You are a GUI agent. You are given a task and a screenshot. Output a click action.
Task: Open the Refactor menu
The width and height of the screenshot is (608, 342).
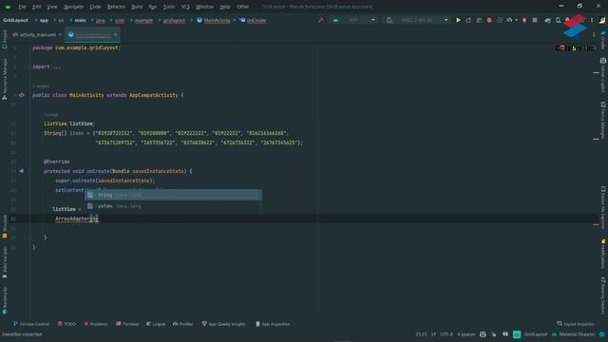[116, 7]
